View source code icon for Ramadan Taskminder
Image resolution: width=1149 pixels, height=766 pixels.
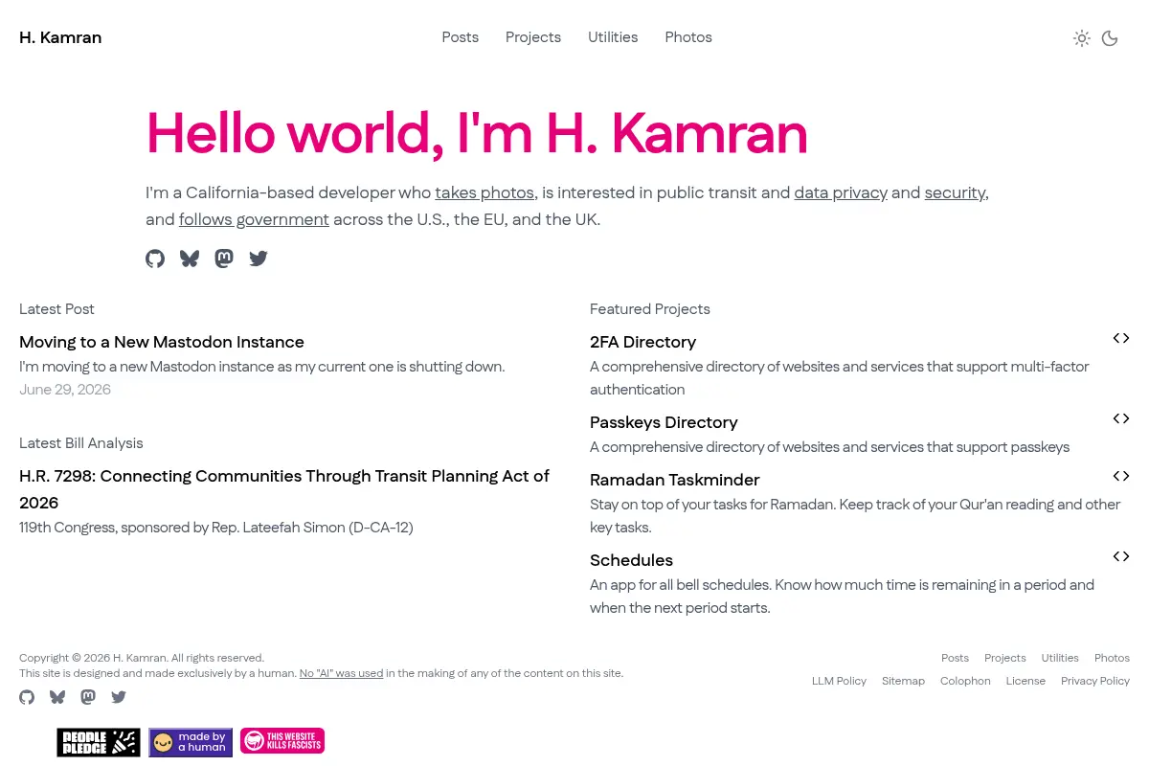1121,476
